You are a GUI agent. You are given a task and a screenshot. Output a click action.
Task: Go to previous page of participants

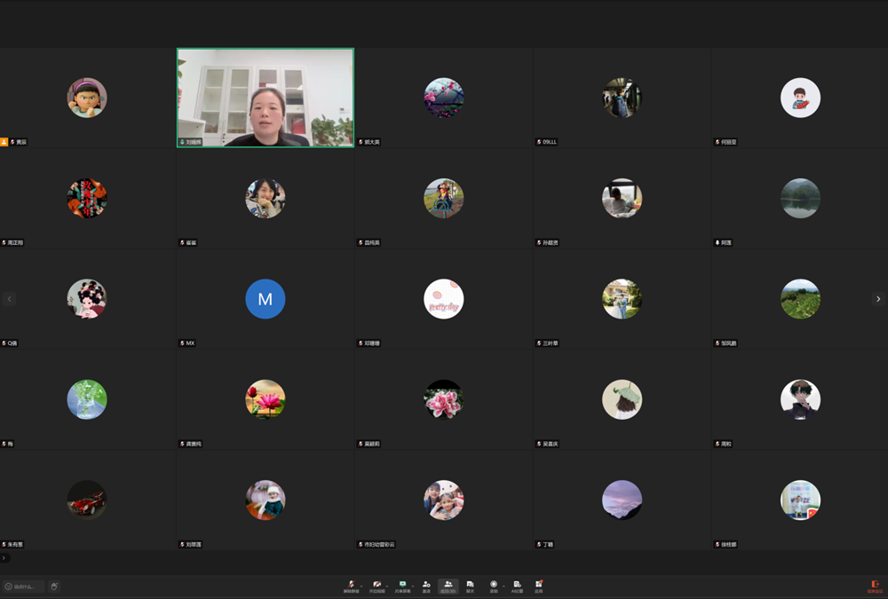(x=10, y=299)
